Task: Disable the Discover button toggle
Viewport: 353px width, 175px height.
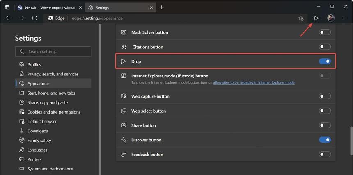Action: click(x=325, y=140)
